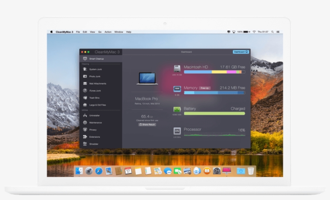Click CleanMyMac icon in the Dock

coord(227,171)
